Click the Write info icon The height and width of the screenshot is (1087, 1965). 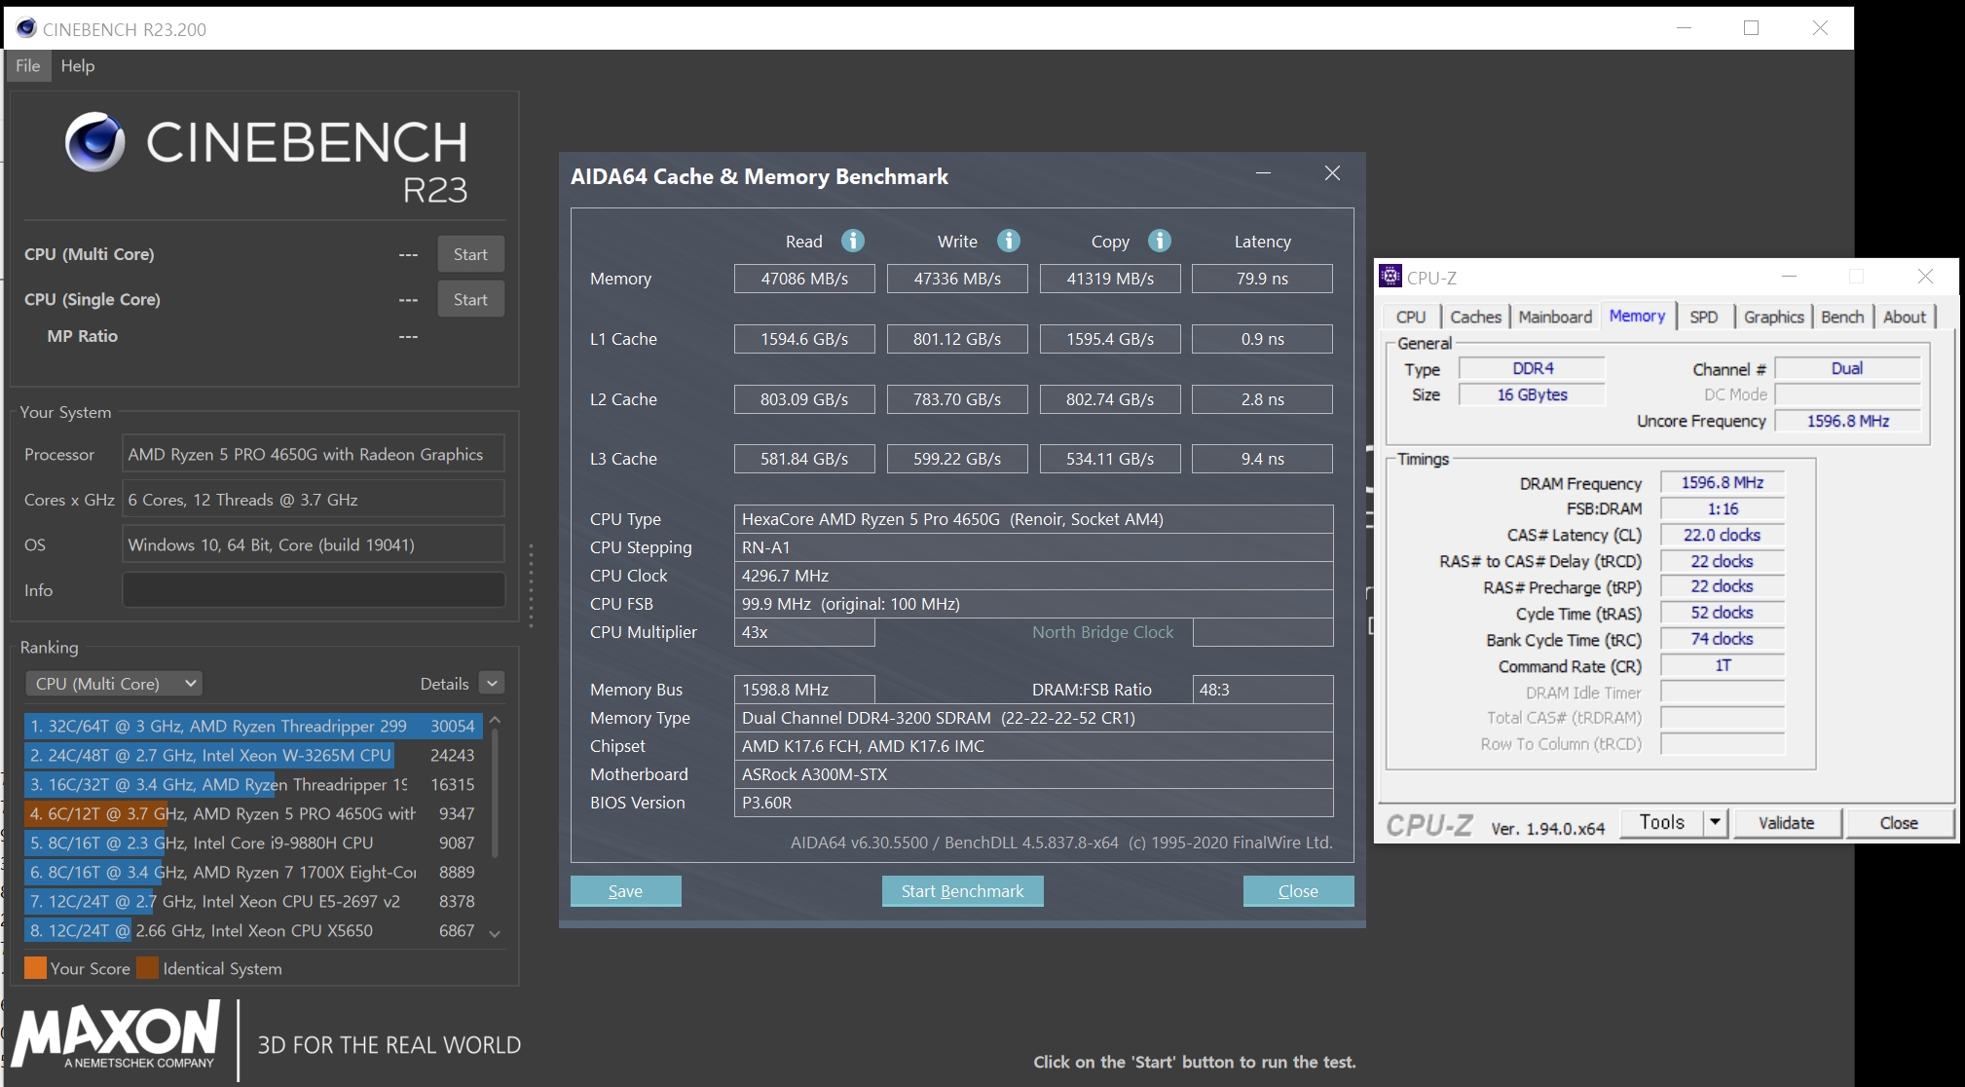[x=1009, y=241]
